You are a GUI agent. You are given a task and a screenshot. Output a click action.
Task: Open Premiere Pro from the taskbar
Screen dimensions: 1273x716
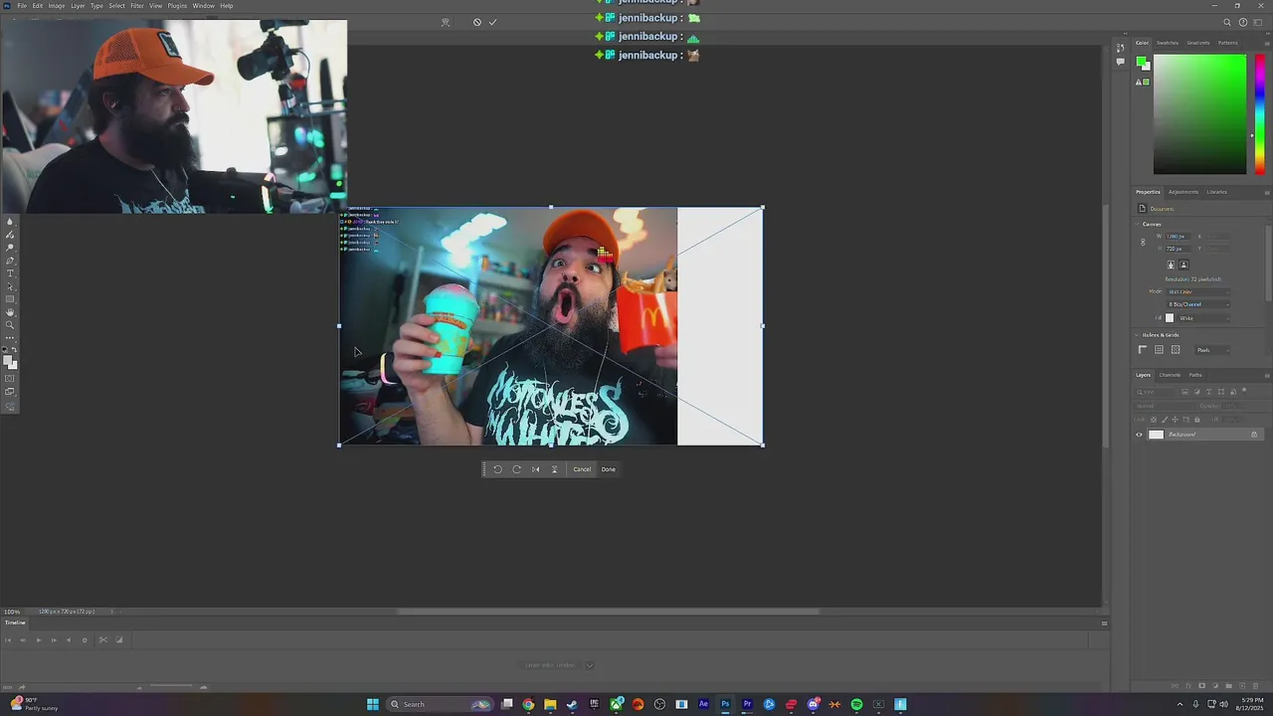point(747,704)
